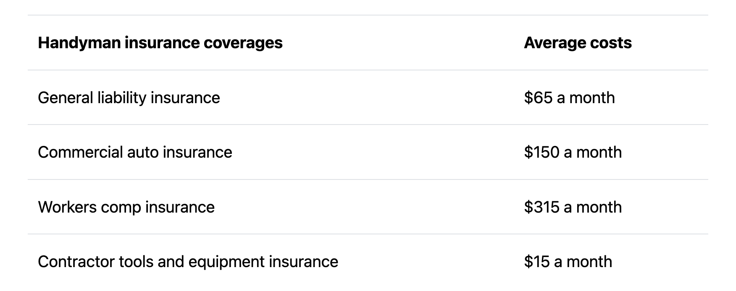Select the "General liability insurance" cell
This screenshot has width=736, height=291.
[129, 98]
